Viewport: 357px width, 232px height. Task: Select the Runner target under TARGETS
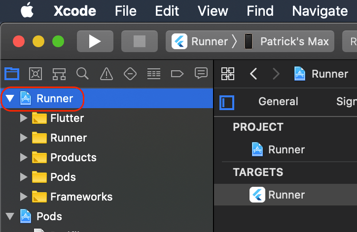tap(286, 195)
